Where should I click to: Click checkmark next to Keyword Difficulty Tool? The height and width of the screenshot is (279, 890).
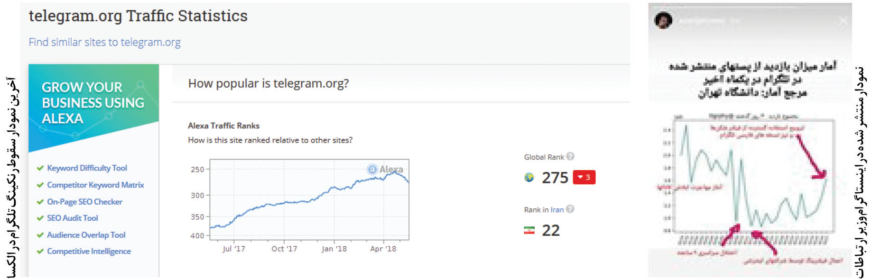point(40,168)
